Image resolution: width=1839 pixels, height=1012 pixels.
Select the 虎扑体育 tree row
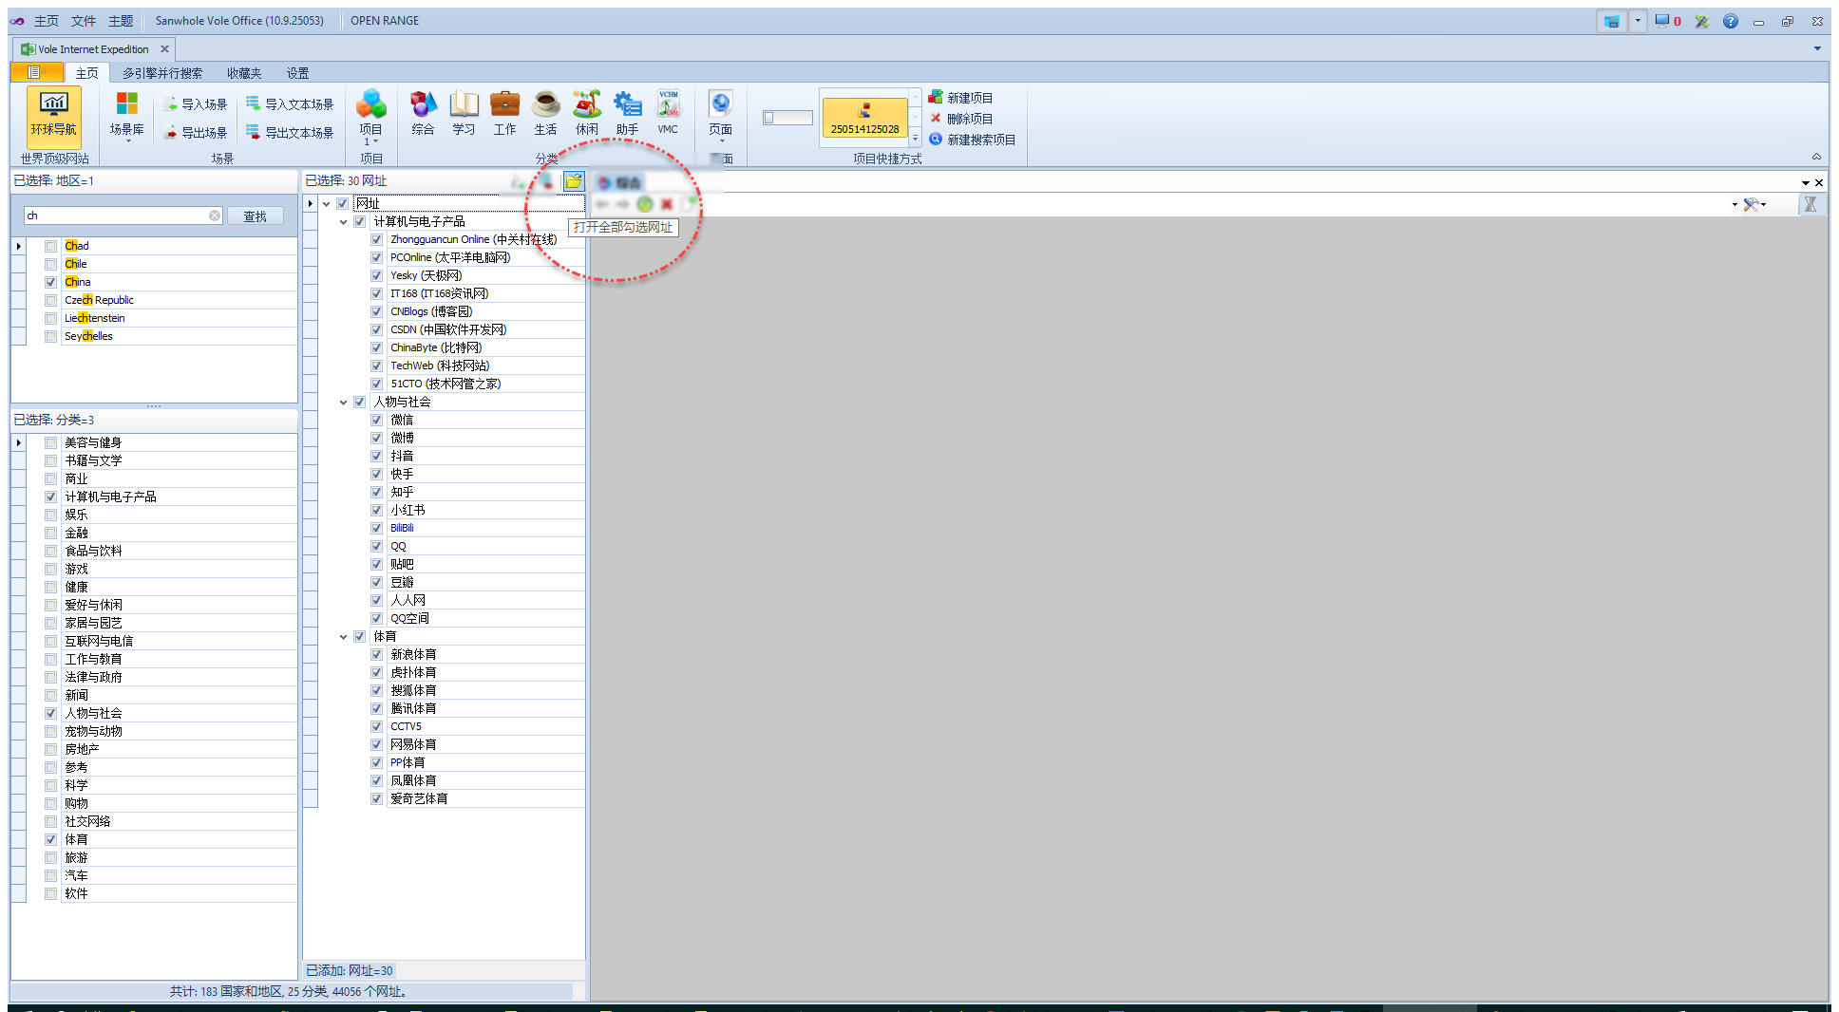487,672
